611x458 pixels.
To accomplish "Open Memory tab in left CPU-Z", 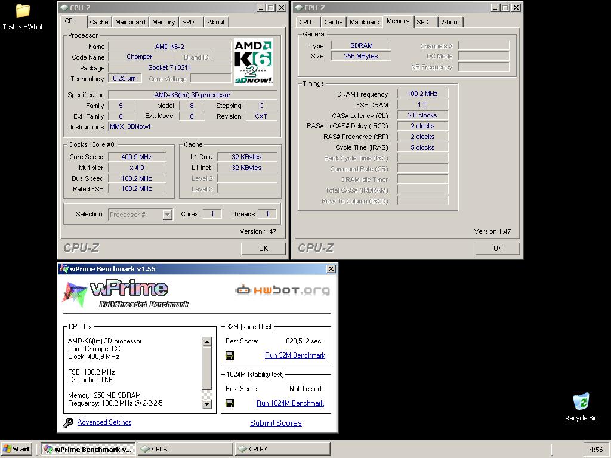I will point(163,22).
